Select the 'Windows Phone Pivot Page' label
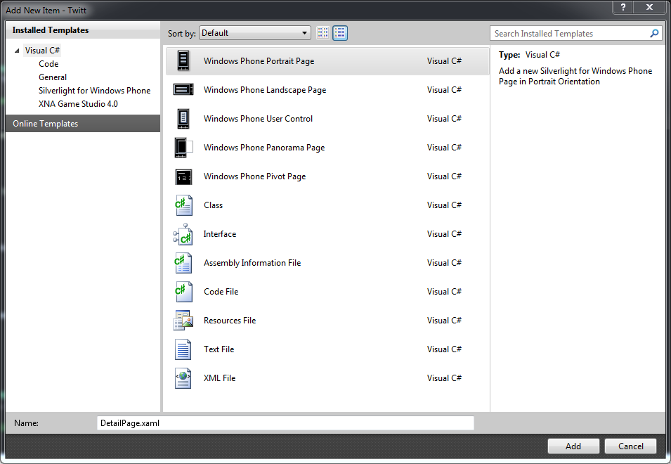 pyautogui.click(x=254, y=176)
